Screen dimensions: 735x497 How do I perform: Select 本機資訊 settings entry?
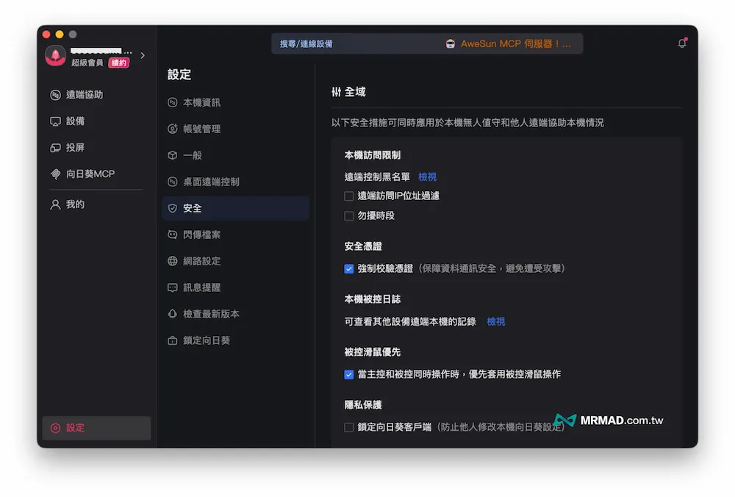236,102
